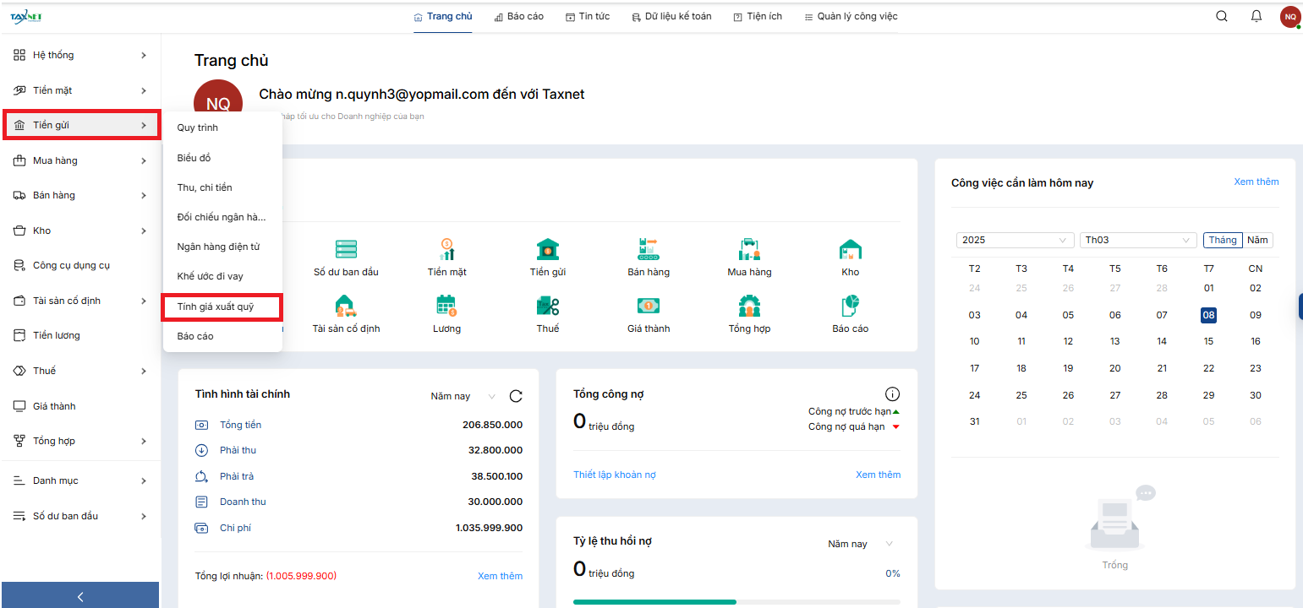Open the notifications bell icon

tap(1256, 16)
